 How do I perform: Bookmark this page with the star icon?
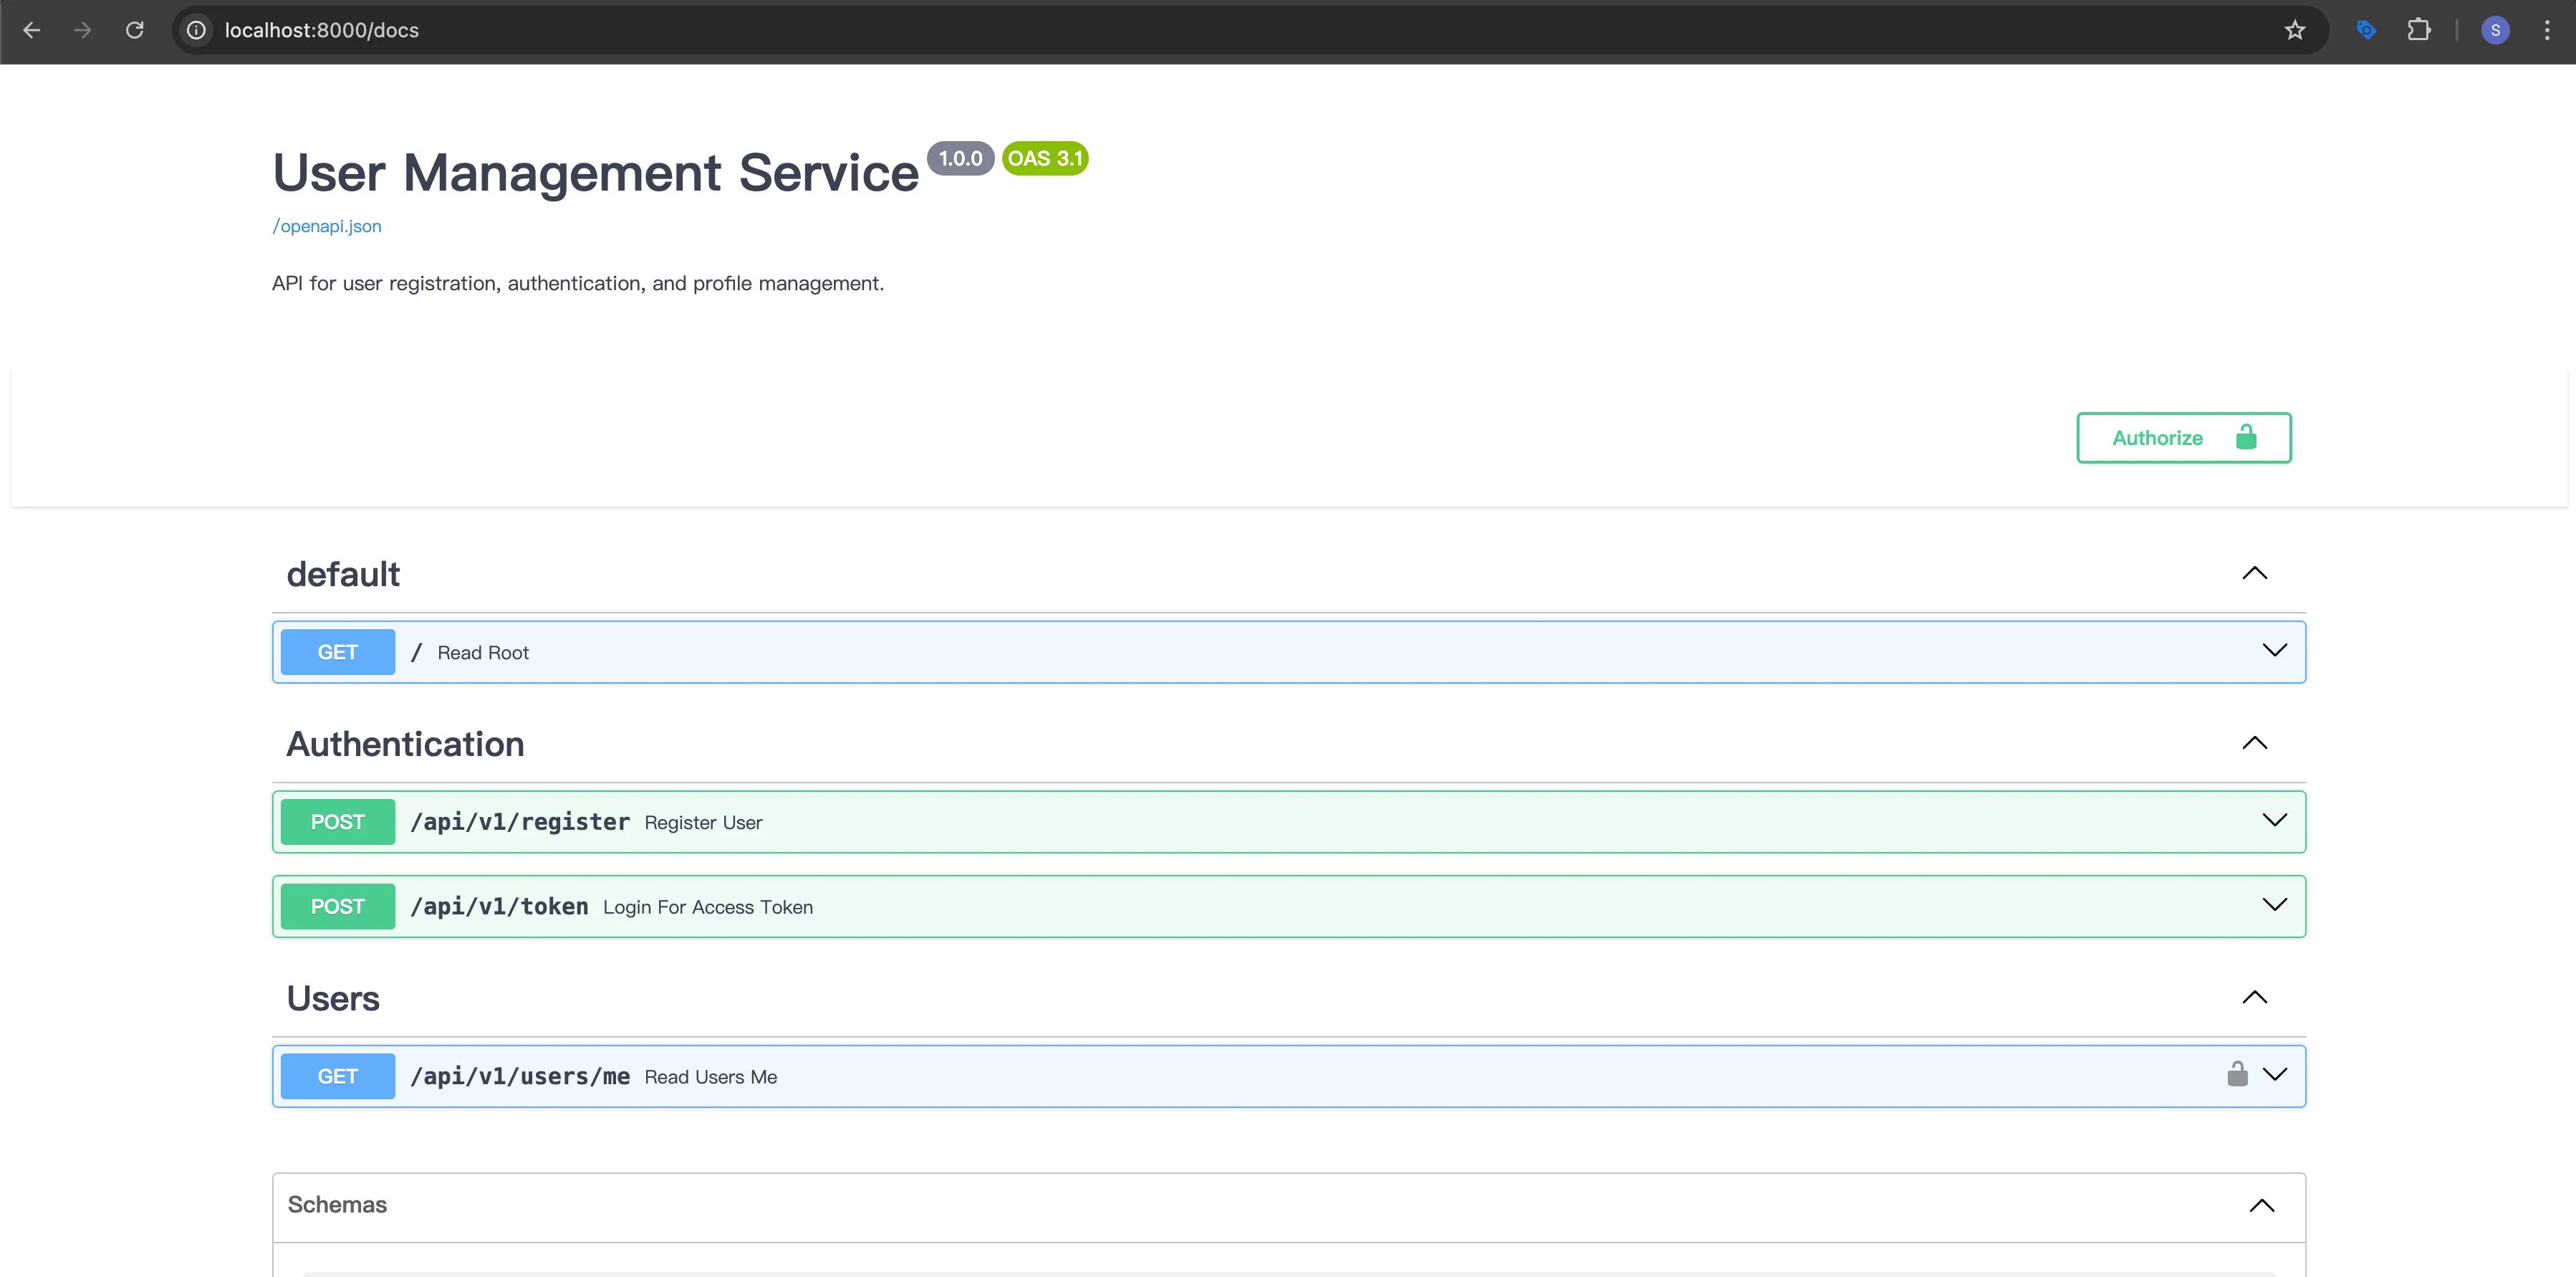point(2294,30)
